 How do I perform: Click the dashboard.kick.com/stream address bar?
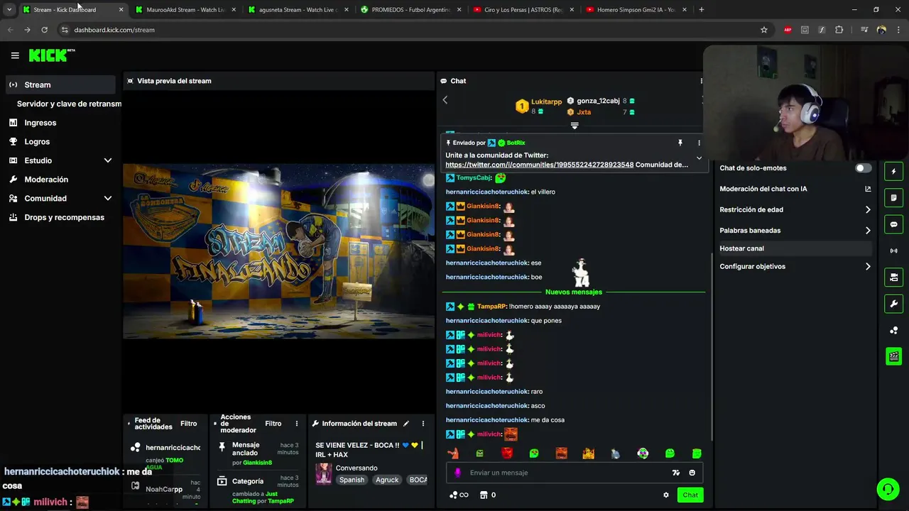(x=408, y=30)
